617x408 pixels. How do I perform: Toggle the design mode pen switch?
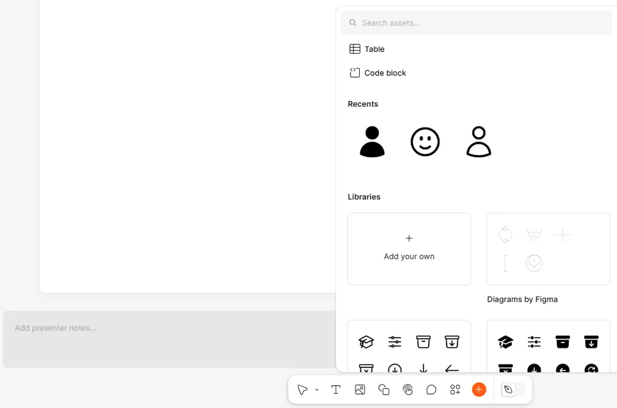tap(513, 390)
